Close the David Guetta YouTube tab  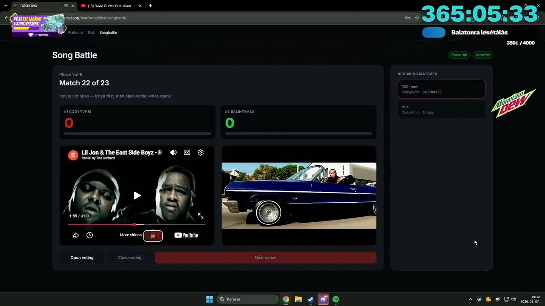point(140,6)
